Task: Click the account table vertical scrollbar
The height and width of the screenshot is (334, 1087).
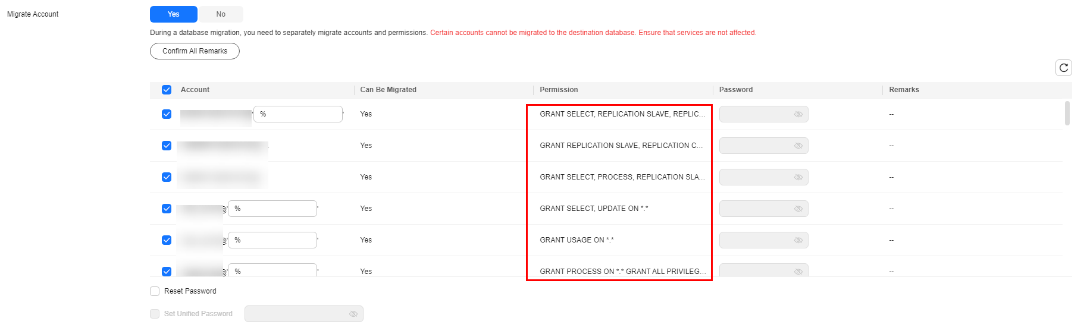Action: point(1067,113)
